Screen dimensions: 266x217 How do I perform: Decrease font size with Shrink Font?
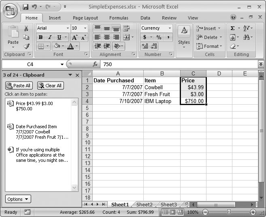click(83, 37)
